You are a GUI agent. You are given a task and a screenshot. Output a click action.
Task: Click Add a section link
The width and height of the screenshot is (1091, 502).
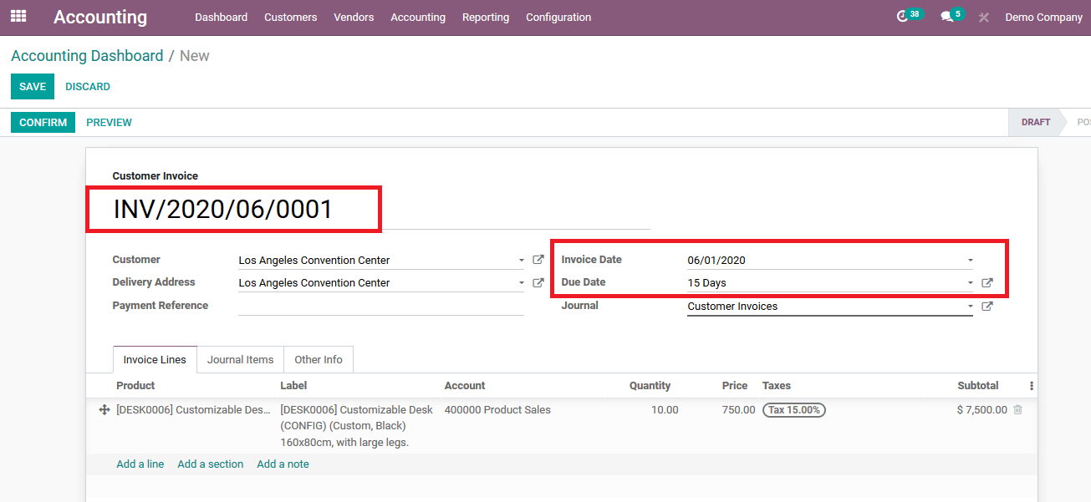pyautogui.click(x=211, y=464)
